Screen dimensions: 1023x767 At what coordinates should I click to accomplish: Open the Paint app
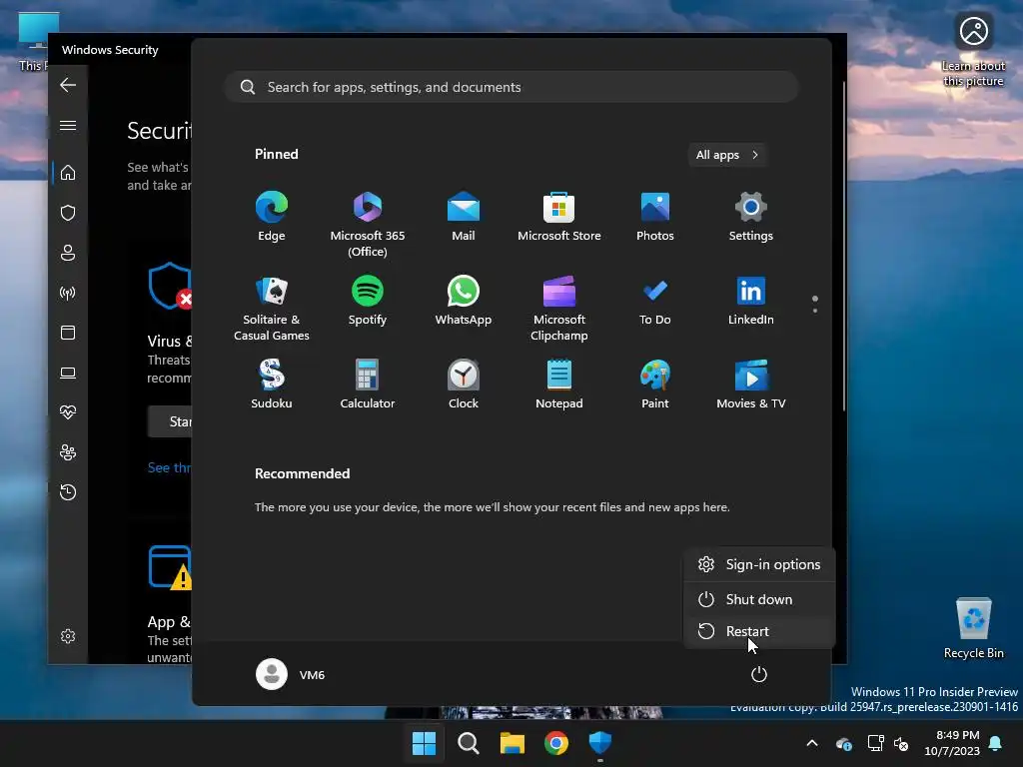pyautogui.click(x=655, y=384)
